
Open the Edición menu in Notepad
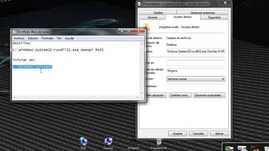[x=33, y=38]
